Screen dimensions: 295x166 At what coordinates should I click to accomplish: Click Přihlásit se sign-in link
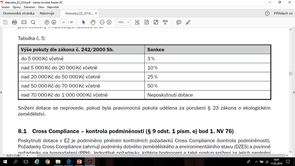283,13
